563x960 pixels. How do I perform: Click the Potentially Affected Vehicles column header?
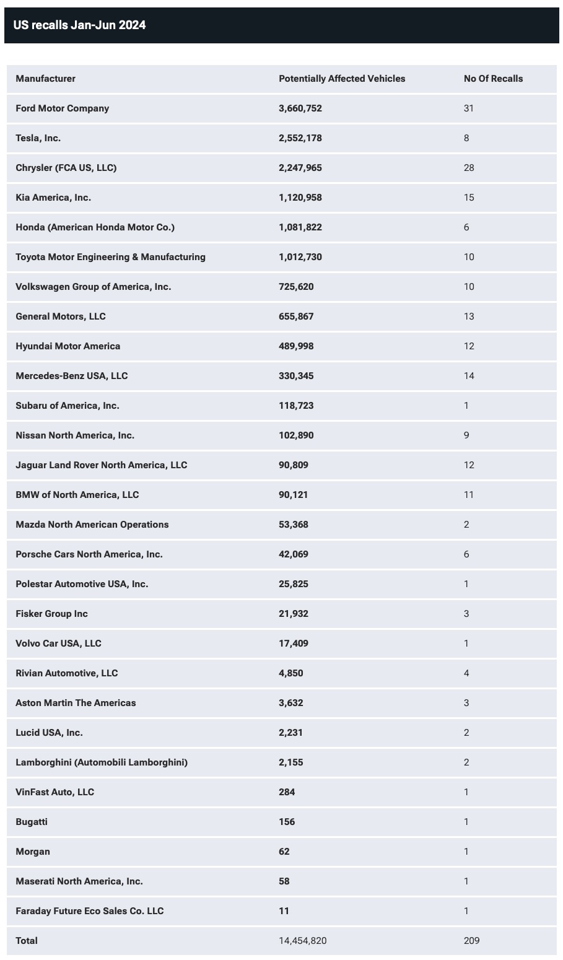pos(342,79)
